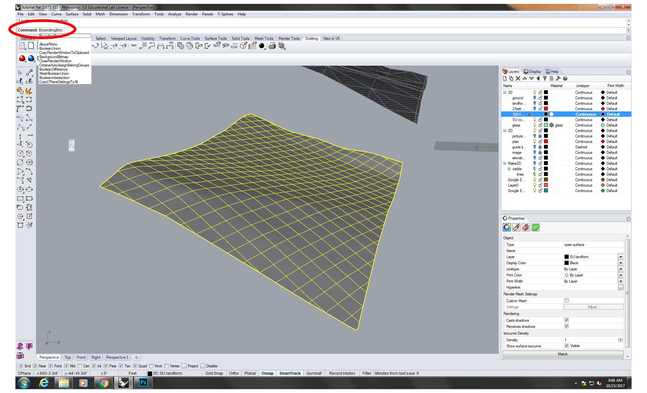The height and width of the screenshot is (393, 647).
Task: Switch to the Display panel tab
Action: [532, 72]
